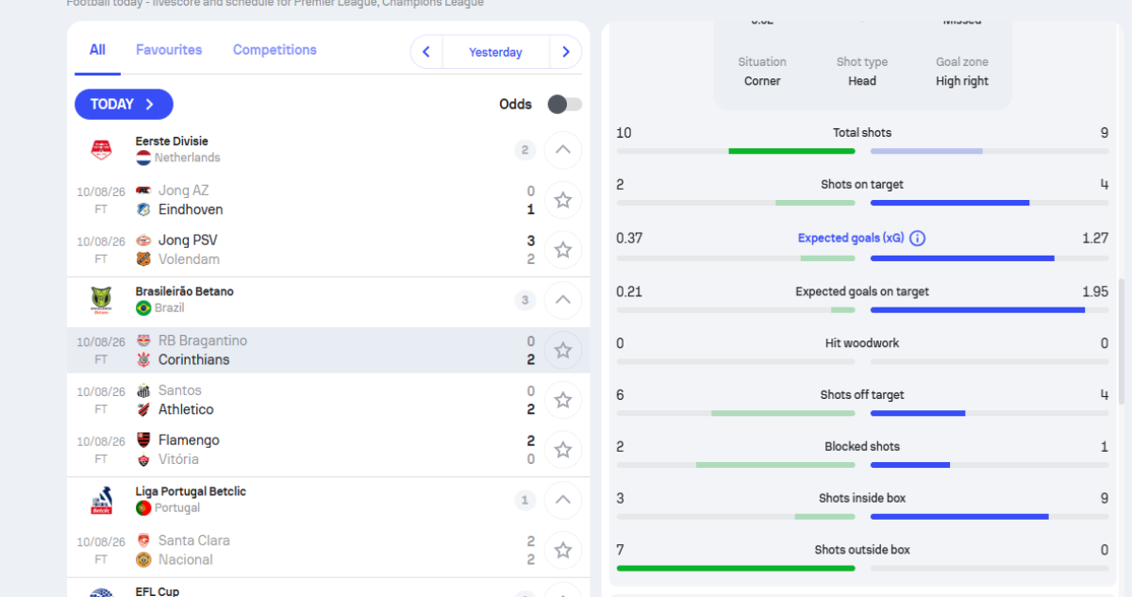
Task: Star the Jong PSV vs Volendam match
Action: pos(563,250)
